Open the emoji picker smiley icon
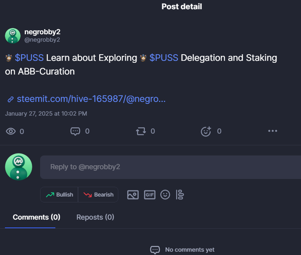Image resolution: width=301 pixels, height=255 pixels. point(165,194)
